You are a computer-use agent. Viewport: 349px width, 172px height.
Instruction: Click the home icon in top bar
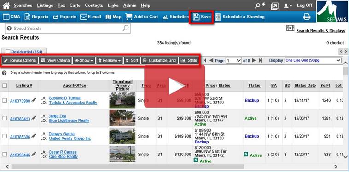pyautogui.click(x=6, y=6)
